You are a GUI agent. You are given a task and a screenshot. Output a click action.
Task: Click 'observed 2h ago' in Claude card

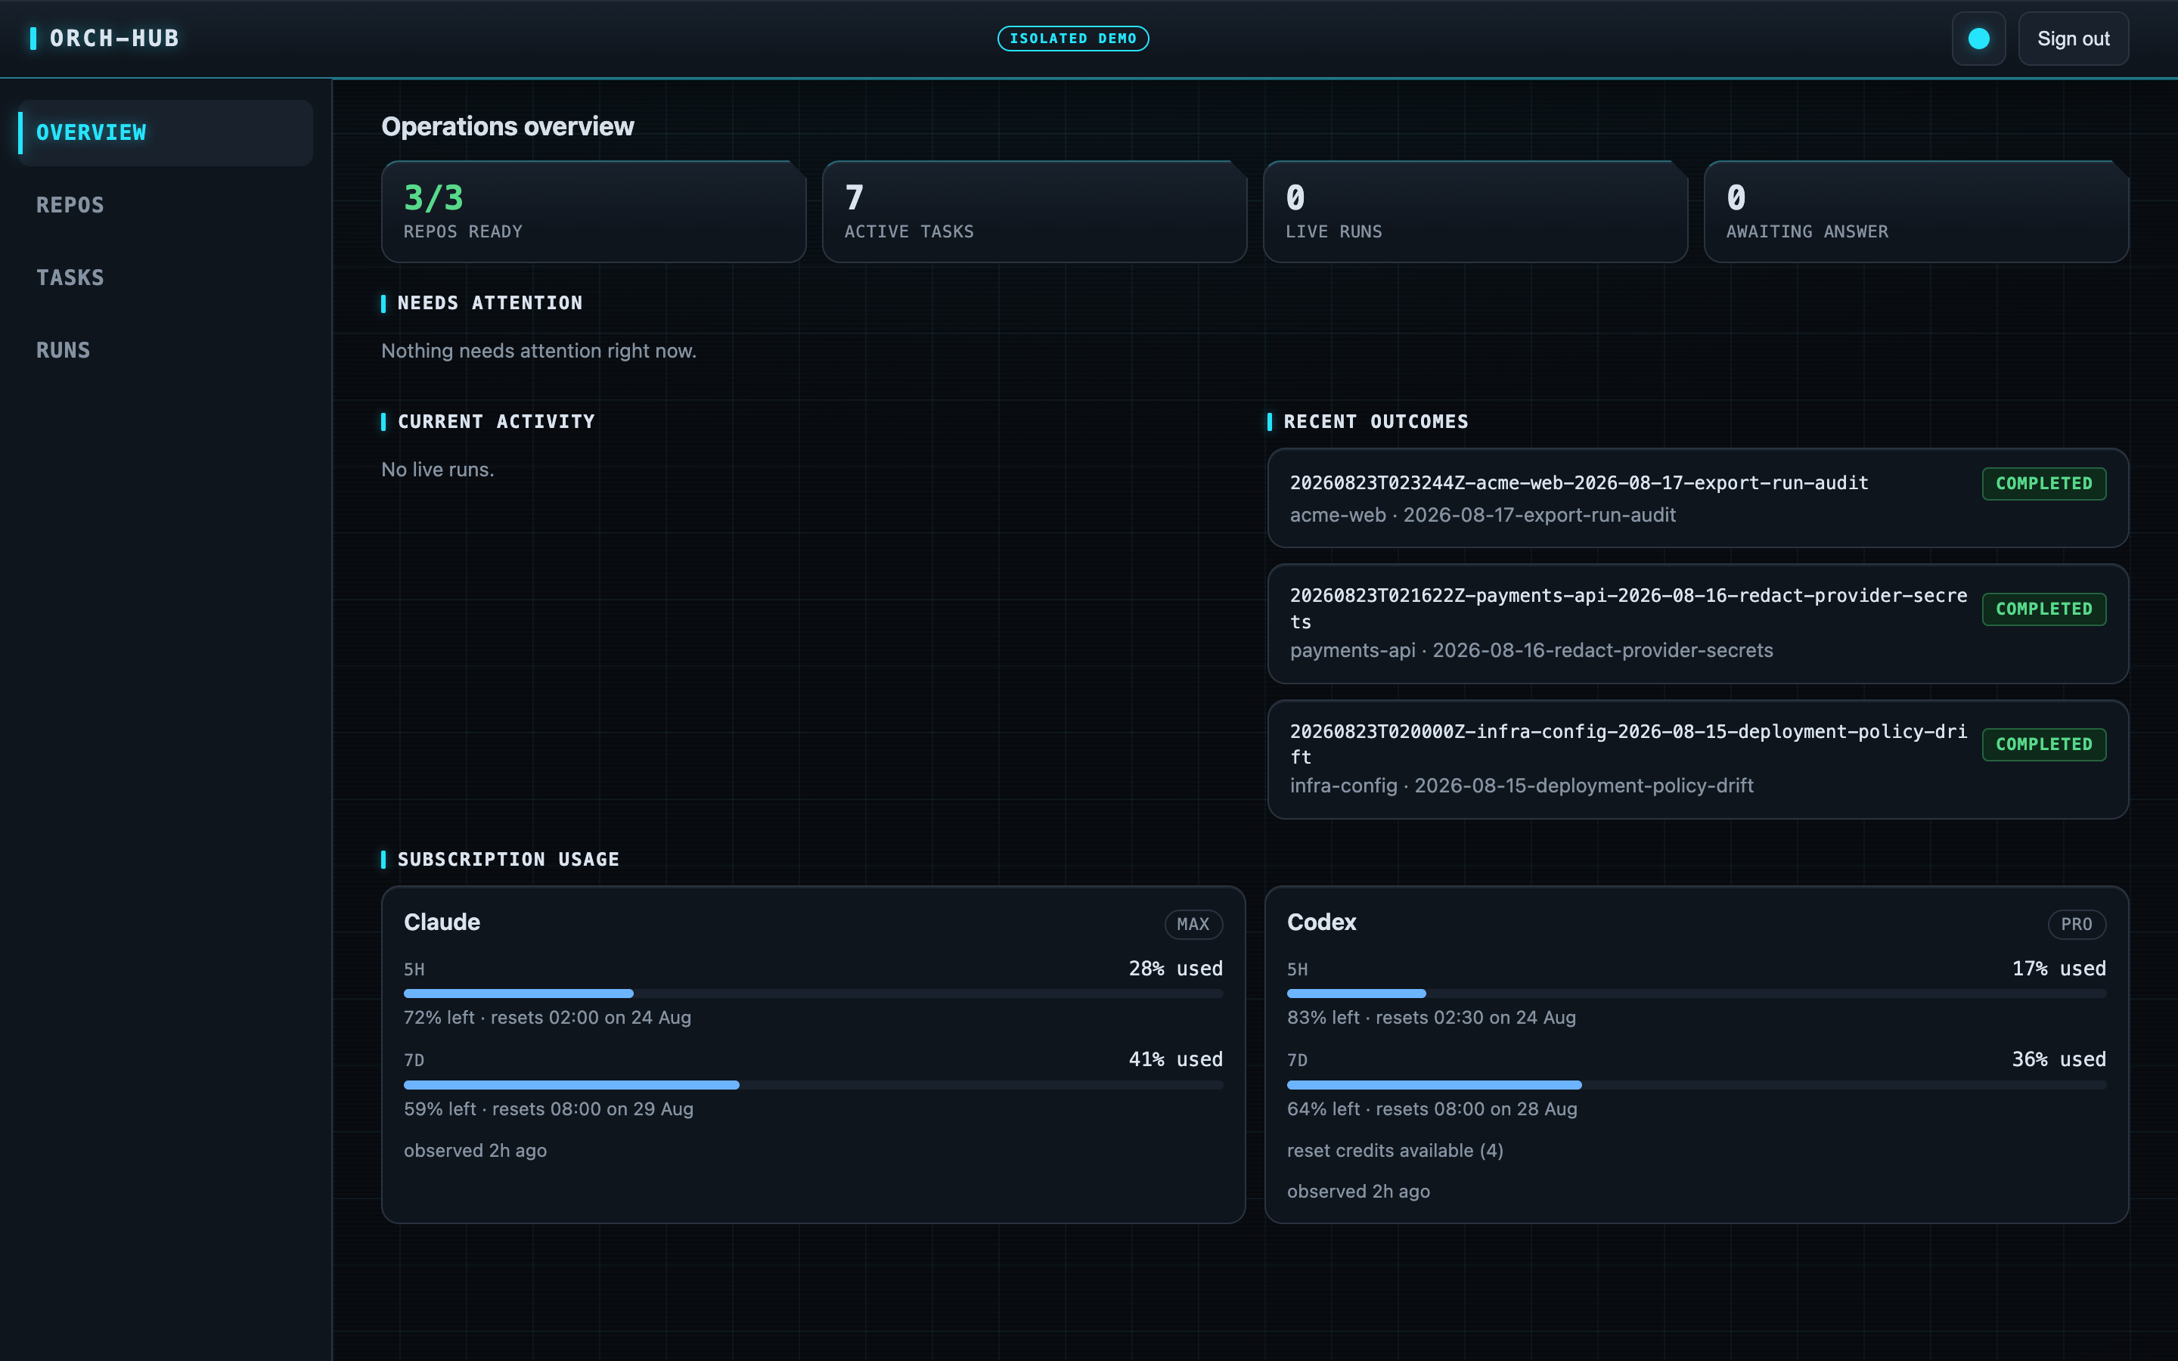click(x=475, y=1150)
